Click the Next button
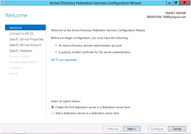Image resolution: width=191 pixels, height=134 pixels. 132,129
